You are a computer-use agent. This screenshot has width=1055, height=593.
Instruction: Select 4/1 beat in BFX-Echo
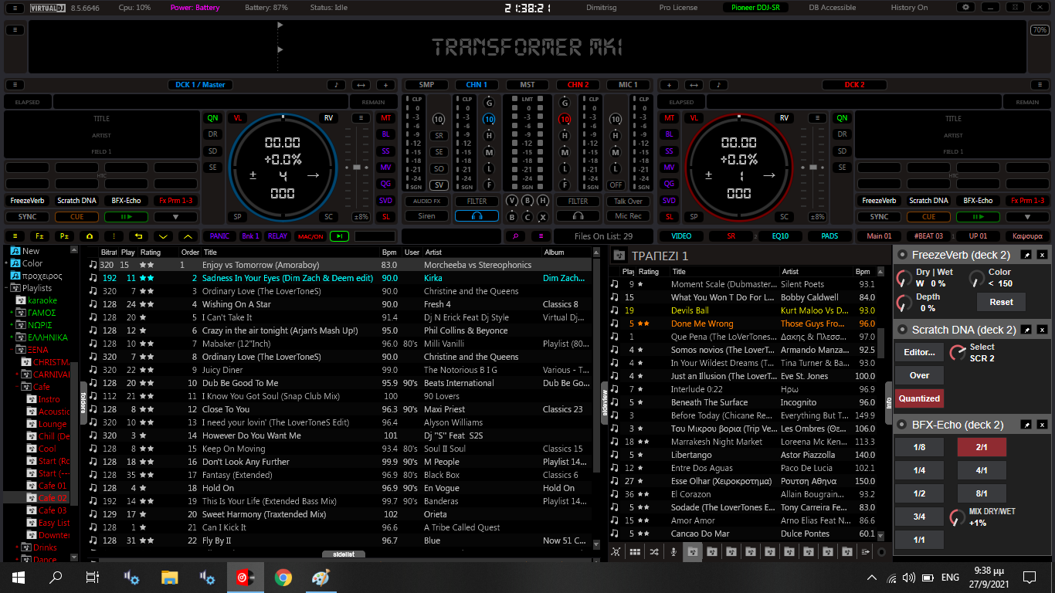982,469
